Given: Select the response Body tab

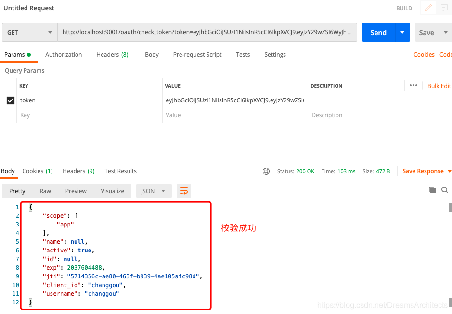Looking at the screenshot, I should coord(8,171).
